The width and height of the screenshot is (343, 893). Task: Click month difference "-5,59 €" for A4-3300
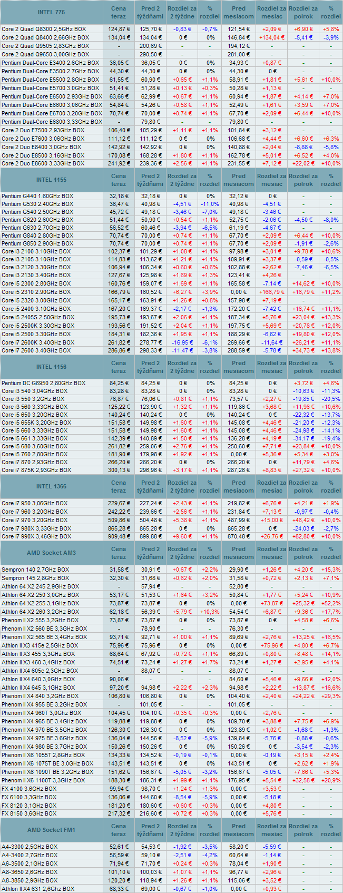coord(272,847)
